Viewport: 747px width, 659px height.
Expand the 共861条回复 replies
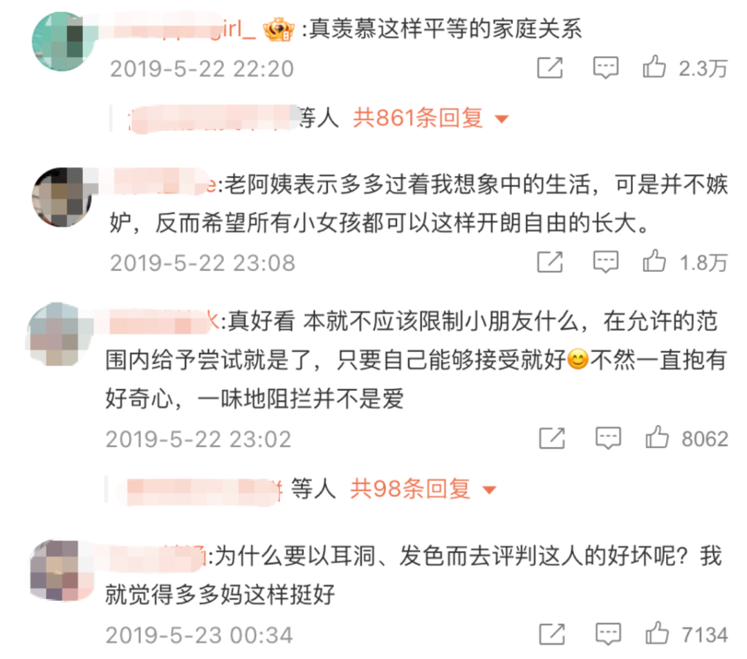418,118
